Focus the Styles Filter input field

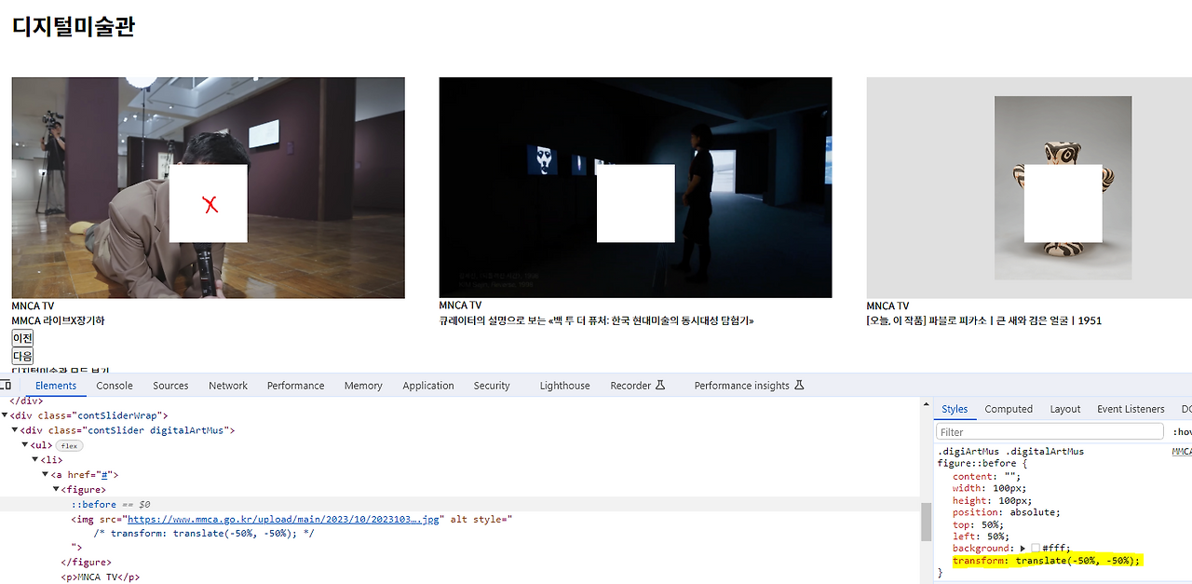[1050, 432]
